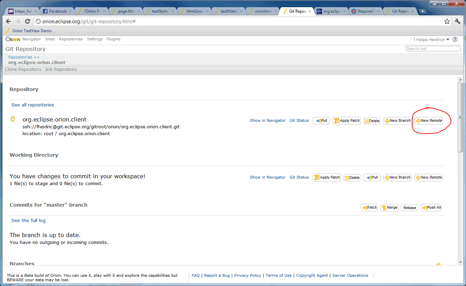Click the Rebase button

[x=410, y=208]
